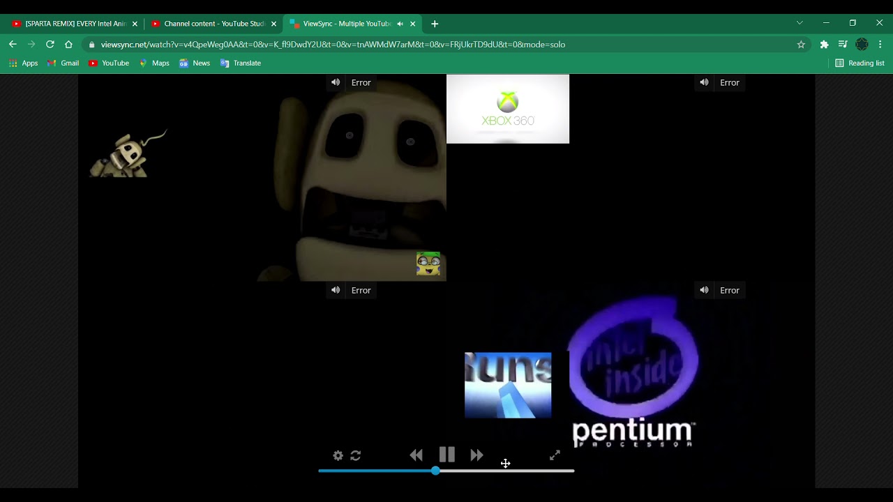The height and width of the screenshot is (502, 893).
Task: Toggle mute on bottom-left video
Action: (x=336, y=290)
